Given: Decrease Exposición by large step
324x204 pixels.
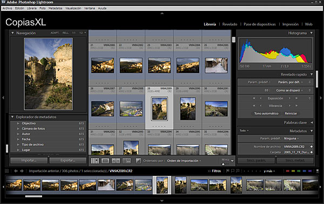Looking at the screenshot, I should (254, 98).
